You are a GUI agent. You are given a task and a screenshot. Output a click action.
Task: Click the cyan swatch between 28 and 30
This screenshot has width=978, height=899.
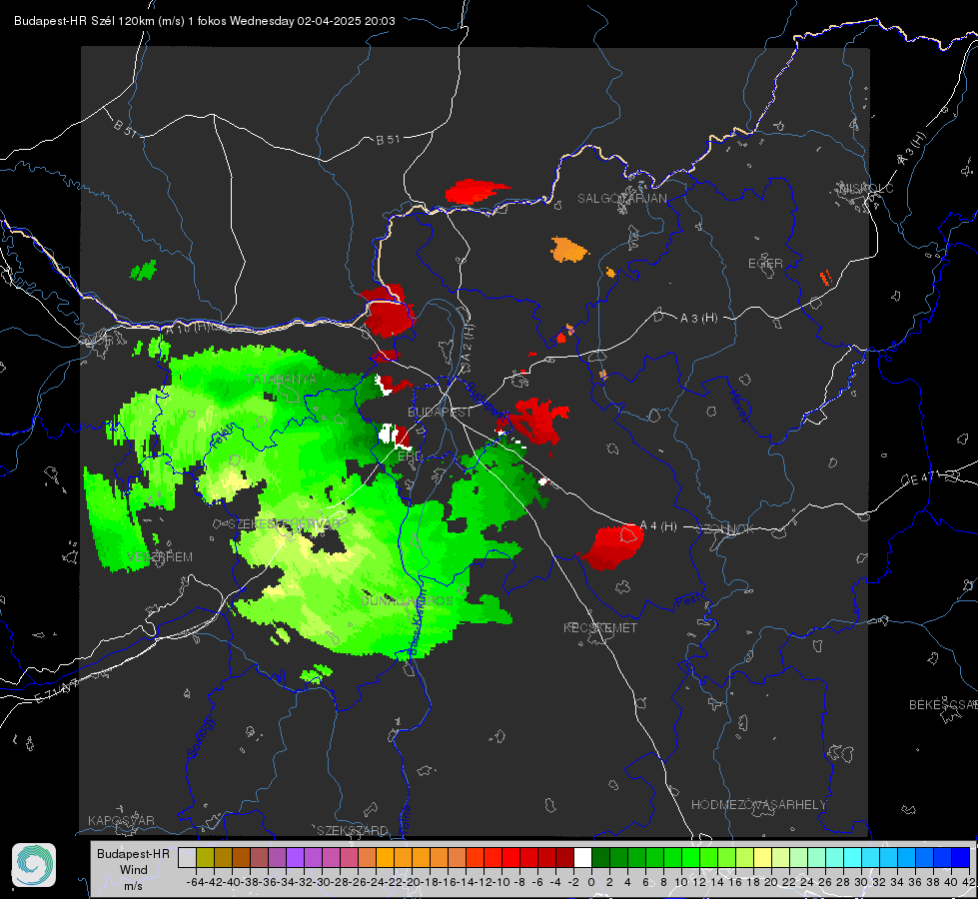coord(853,857)
